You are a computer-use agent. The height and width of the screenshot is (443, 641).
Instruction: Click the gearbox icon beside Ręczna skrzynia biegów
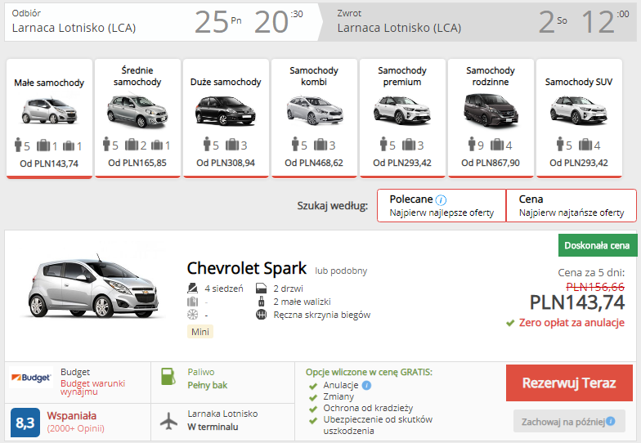[x=262, y=315]
